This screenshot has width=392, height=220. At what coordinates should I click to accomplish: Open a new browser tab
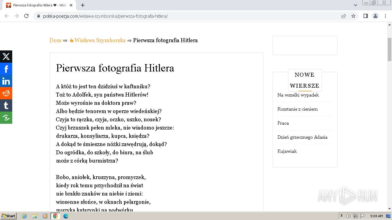click(83, 5)
